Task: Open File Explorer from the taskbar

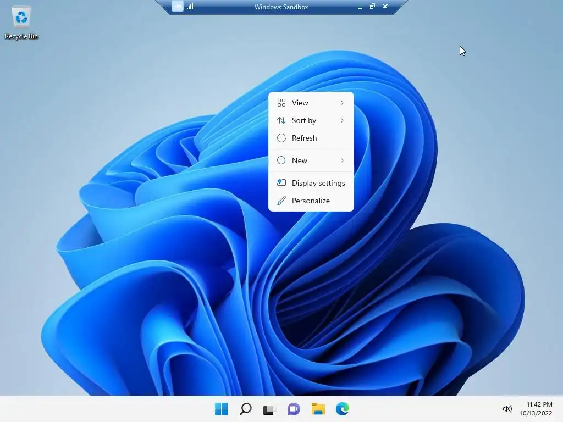Action: 318,409
